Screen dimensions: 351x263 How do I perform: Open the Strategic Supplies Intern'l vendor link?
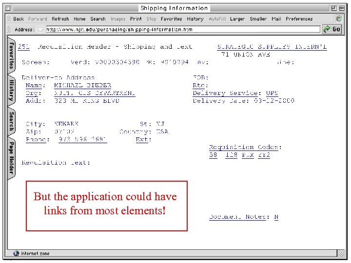(272, 47)
